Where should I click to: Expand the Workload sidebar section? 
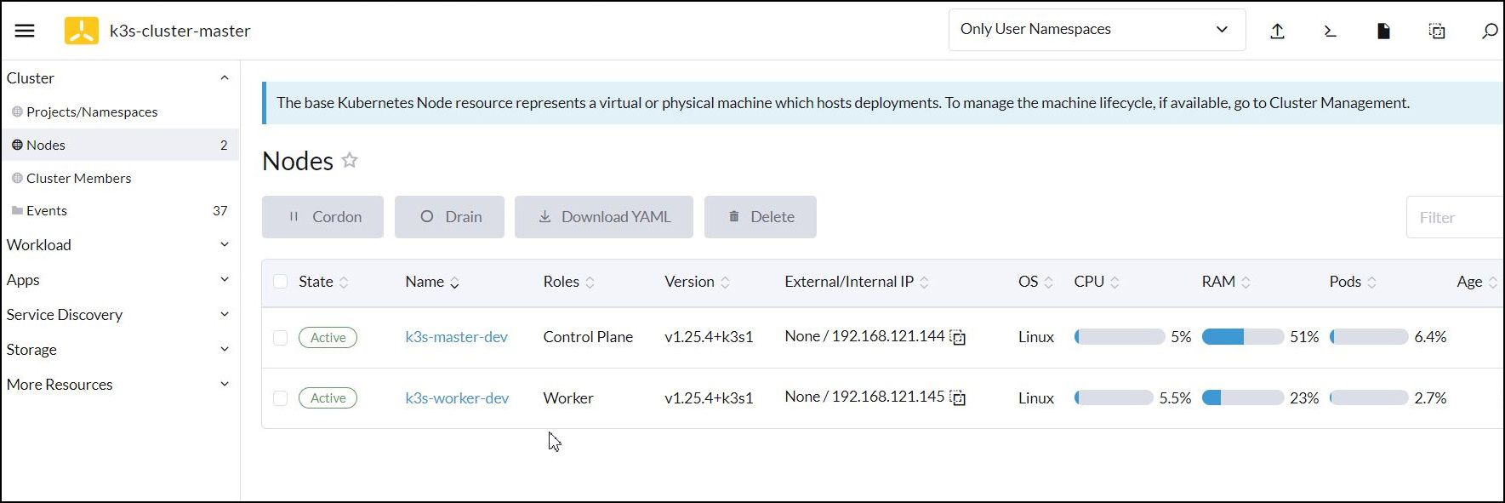click(117, 245)
